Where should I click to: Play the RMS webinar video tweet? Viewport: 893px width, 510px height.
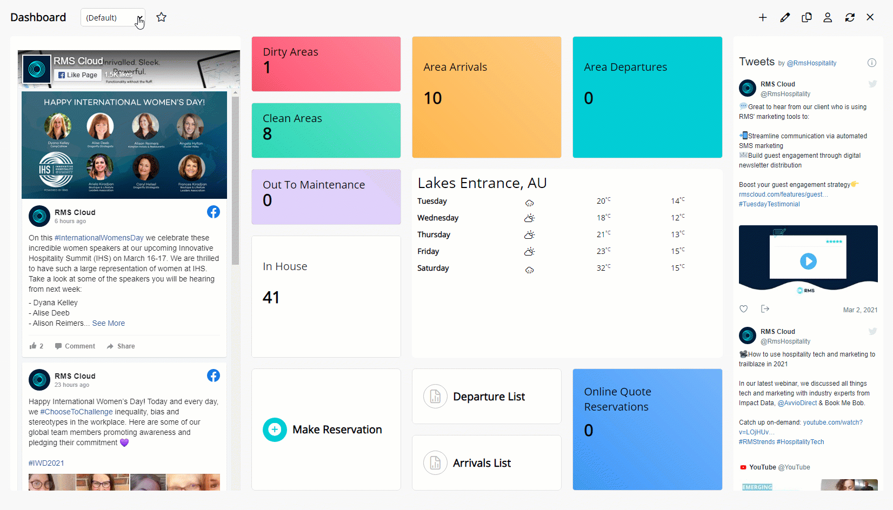tap(808, 261)
